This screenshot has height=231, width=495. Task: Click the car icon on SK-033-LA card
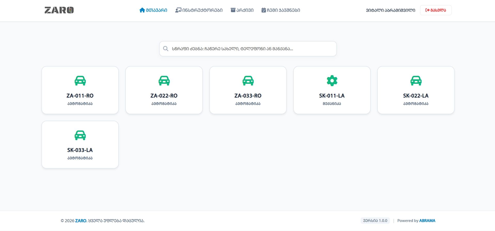[x=80, y=135]
